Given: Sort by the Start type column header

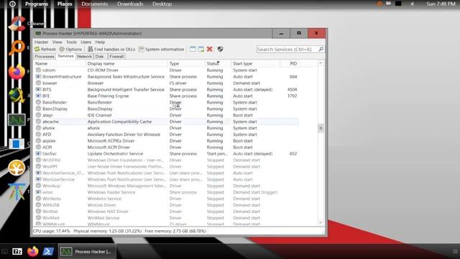Looking at the screenshot, I should pos(255,63).
